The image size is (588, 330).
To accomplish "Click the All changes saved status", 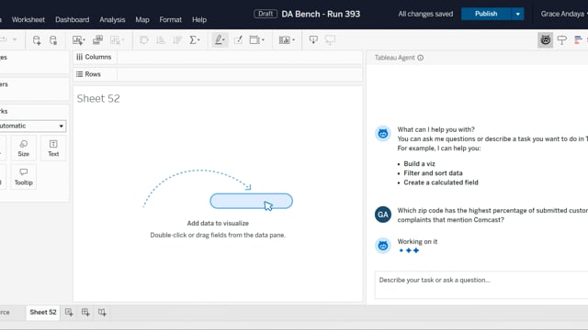I will click(x=425, y=14).
